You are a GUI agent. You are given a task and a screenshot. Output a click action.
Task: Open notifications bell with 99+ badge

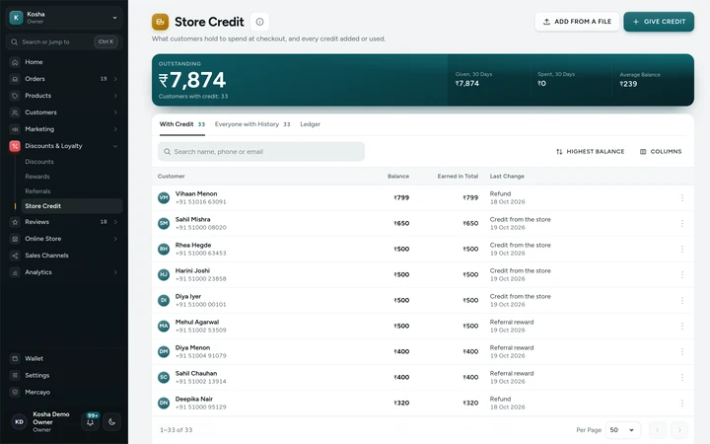pyautogui.click(x=90, y=421)
